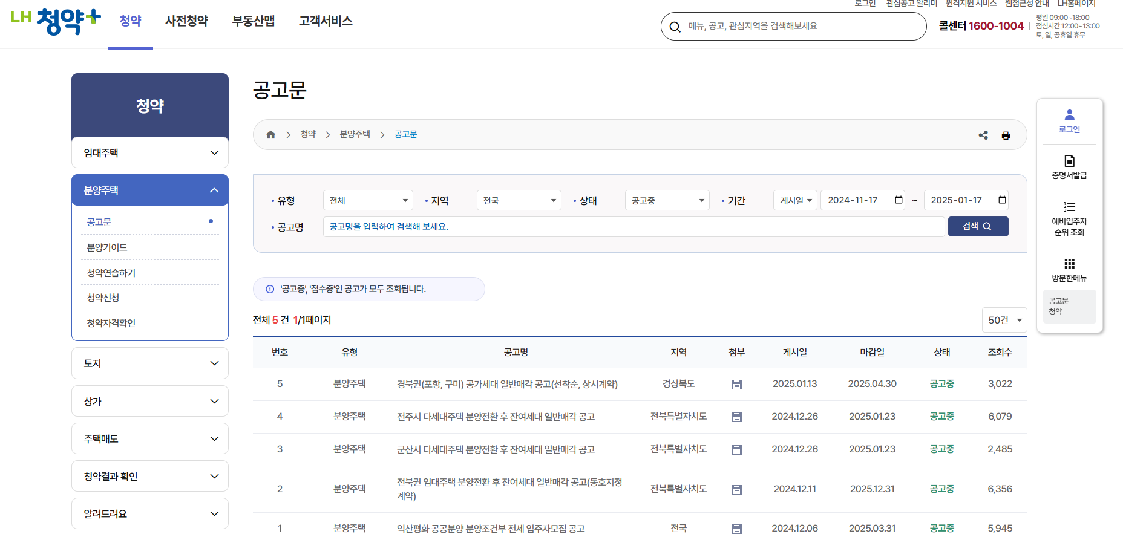Image resolution: width=1123 pixels, height=537 pixels.
Task: Click the 검색 search button
Action: [x=978, y=226]
